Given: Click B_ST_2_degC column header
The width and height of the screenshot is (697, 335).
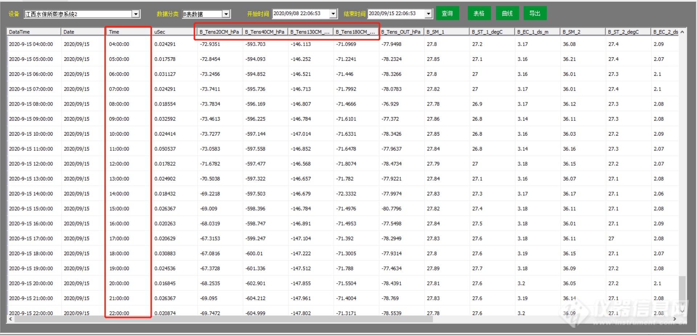Looking at the screenshot, I should pos(628,32).
